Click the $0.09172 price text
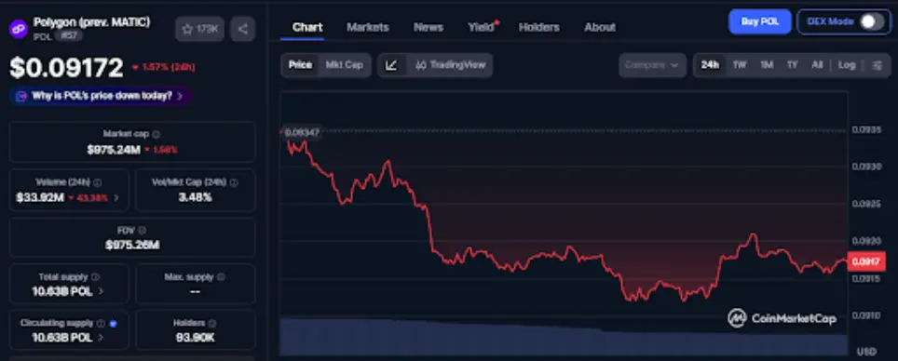 pos(66,68)
